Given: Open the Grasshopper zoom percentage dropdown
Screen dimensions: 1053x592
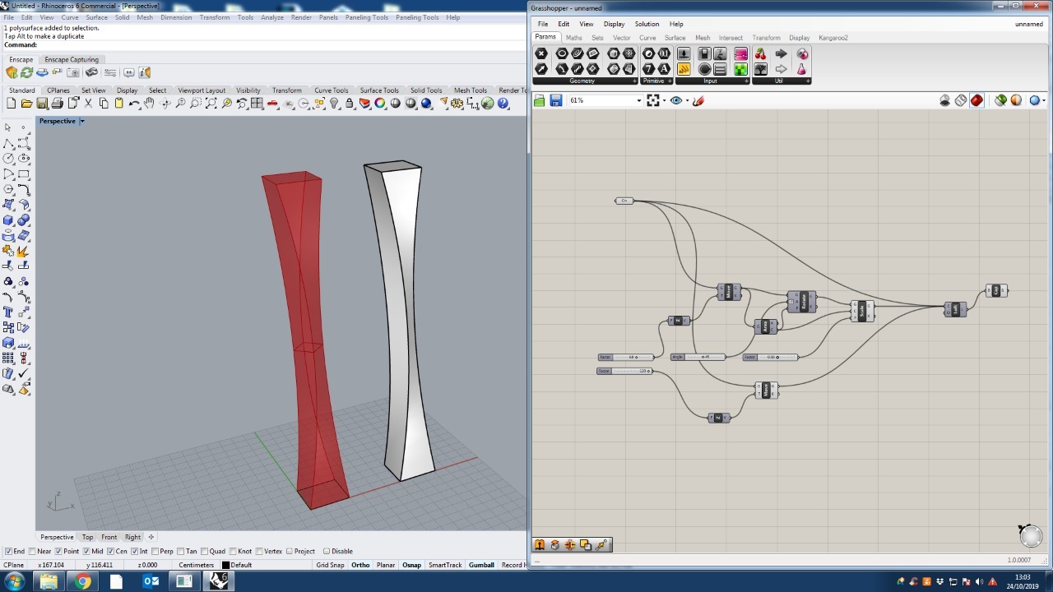Looking at the screenshot, I should coord(638,100).
